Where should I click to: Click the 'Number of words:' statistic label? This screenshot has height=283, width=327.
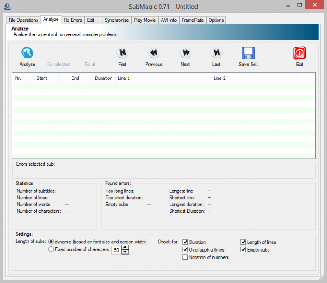coord(34,205)
